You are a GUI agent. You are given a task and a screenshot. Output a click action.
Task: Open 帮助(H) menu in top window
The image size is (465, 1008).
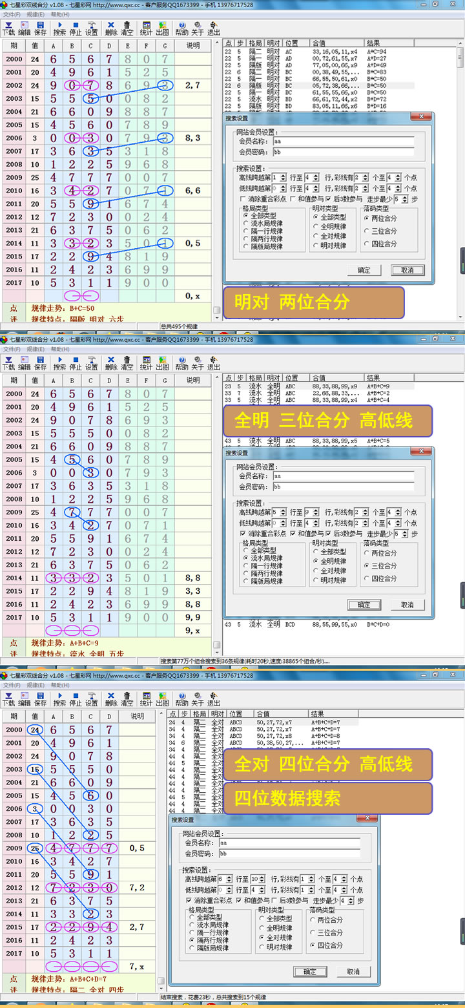[x=59, y=14]
